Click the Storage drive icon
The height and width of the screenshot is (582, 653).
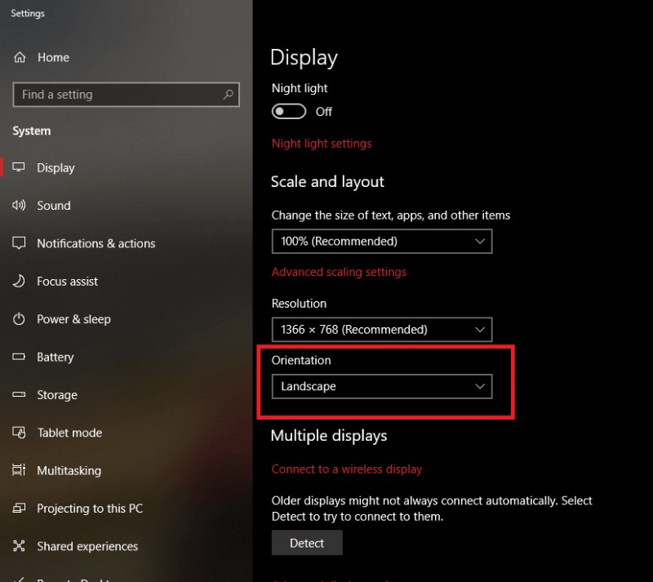pos(19,394)
